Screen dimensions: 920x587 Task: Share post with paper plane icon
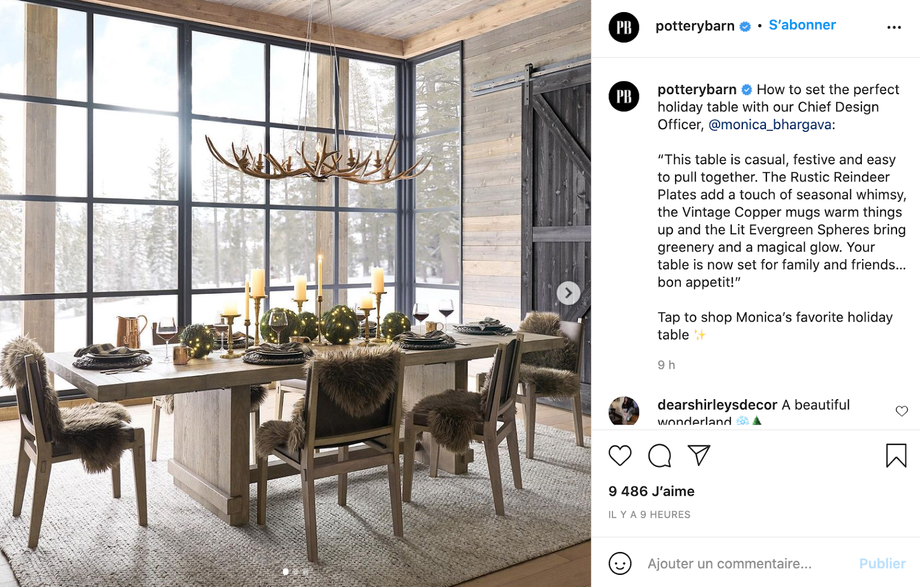(x=699, y=455)
